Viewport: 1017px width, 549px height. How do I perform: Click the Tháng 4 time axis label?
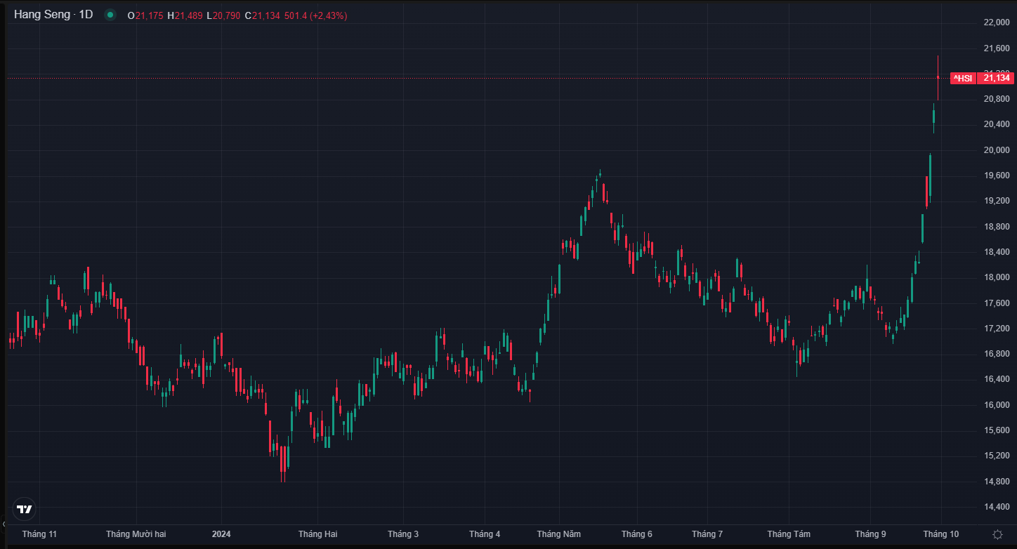[x=485, y=534]
